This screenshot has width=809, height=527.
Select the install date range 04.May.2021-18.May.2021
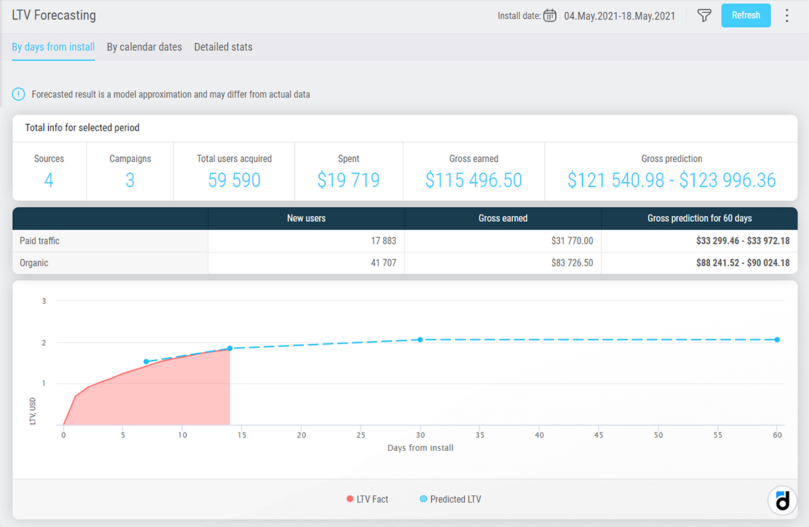(620, 16)
